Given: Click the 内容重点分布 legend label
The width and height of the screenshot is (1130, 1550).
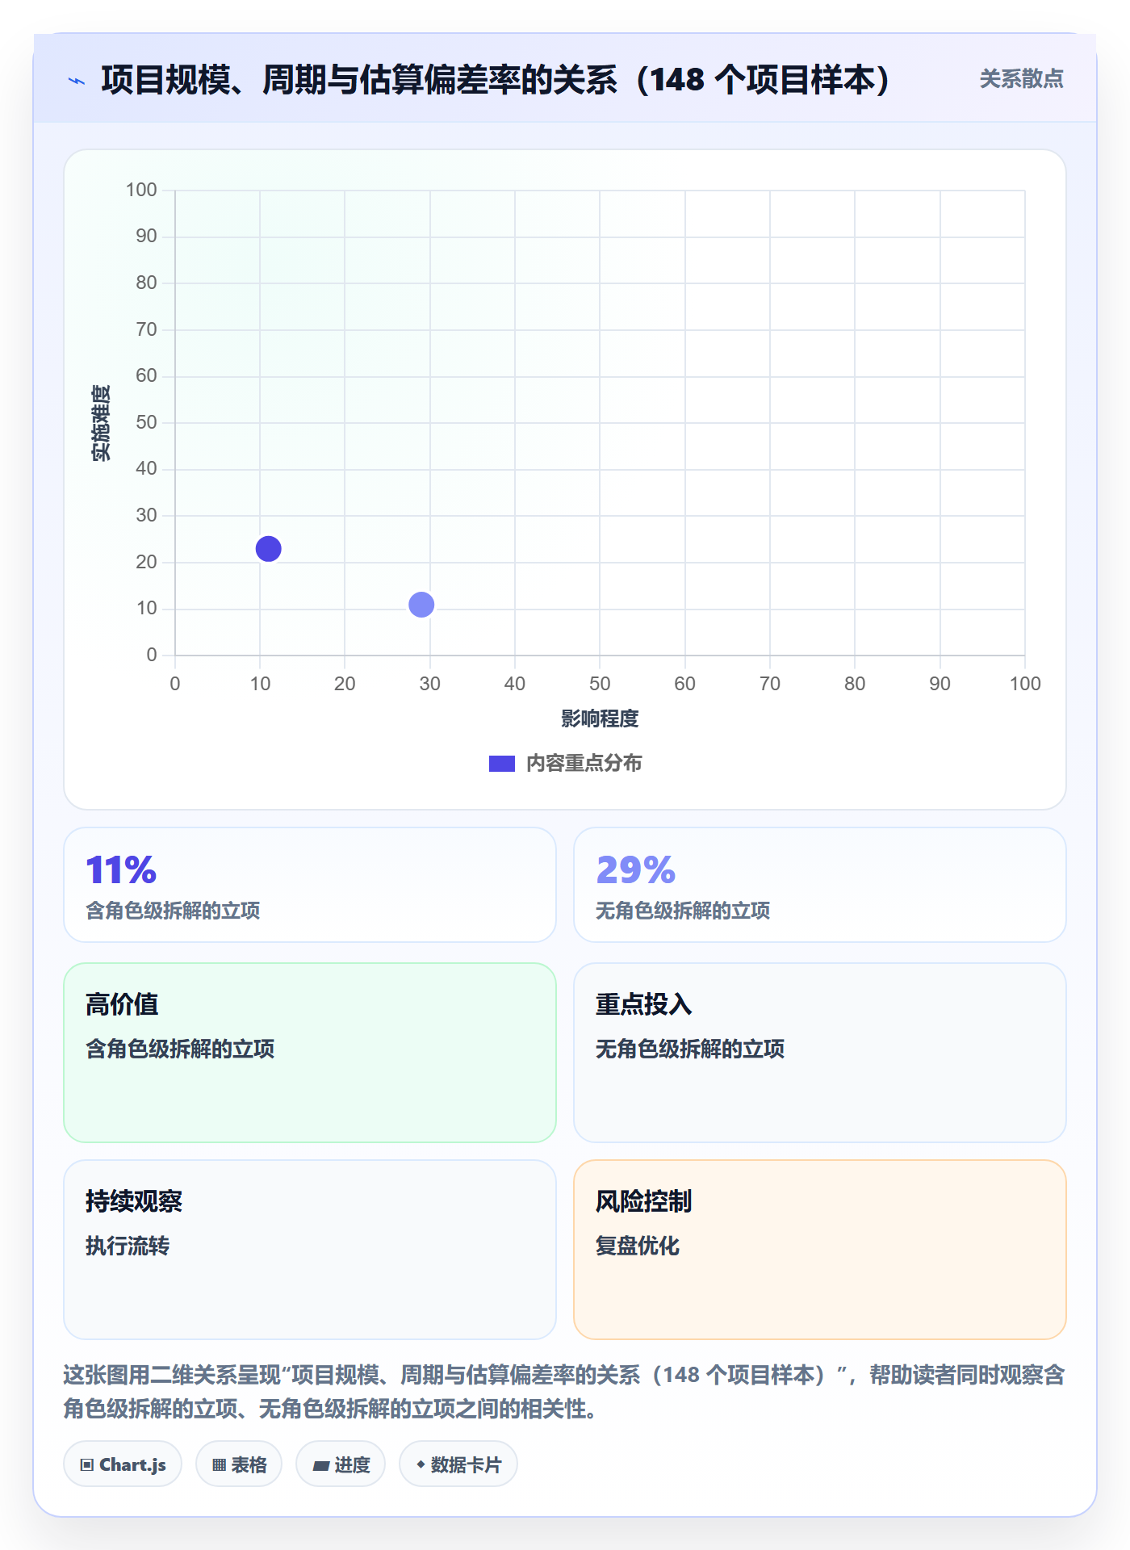Looking at the screenshot, I should point(584,764).
